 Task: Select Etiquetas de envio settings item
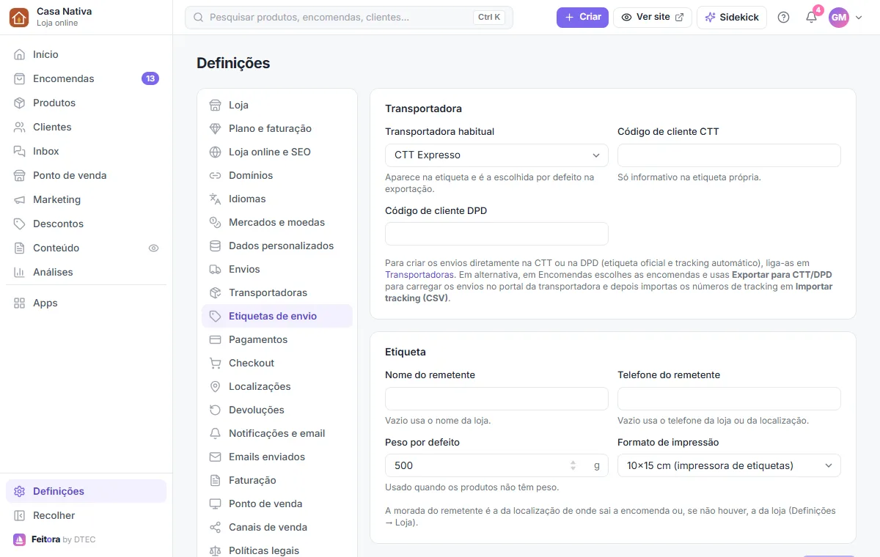[277, 316]
